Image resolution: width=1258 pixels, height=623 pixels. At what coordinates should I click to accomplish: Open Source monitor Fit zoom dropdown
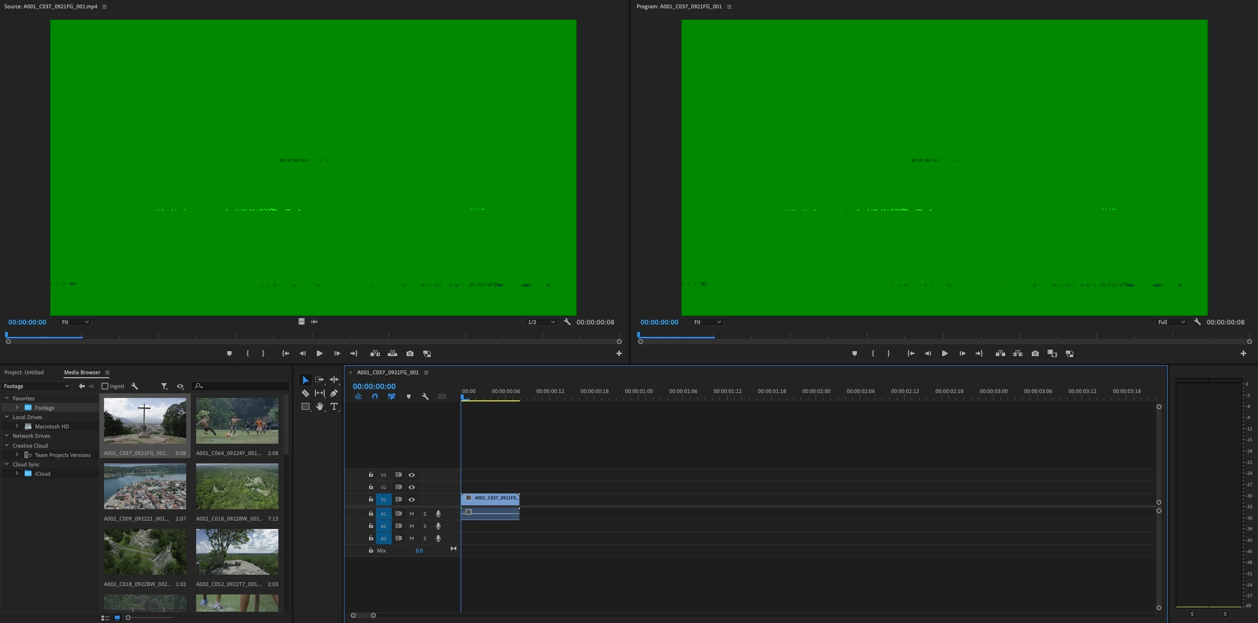(75, 322)
